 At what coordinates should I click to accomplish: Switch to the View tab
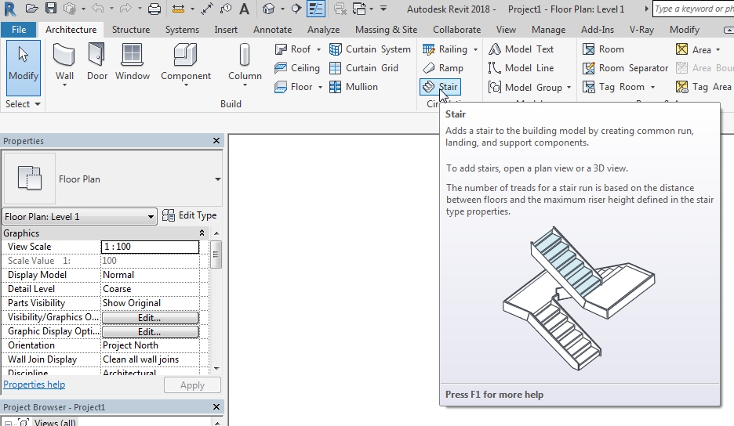[506, 30]
